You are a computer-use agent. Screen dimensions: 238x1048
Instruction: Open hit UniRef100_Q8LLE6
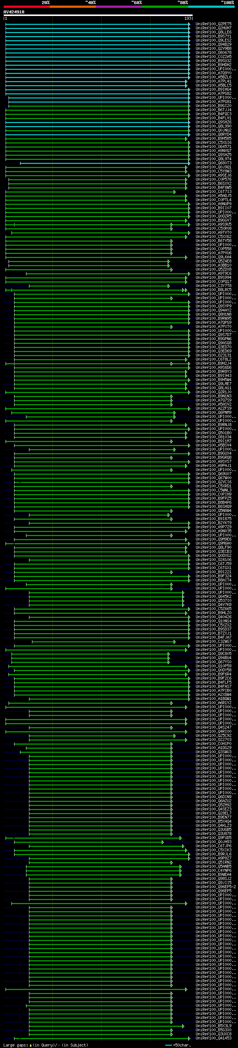point(213,32)
